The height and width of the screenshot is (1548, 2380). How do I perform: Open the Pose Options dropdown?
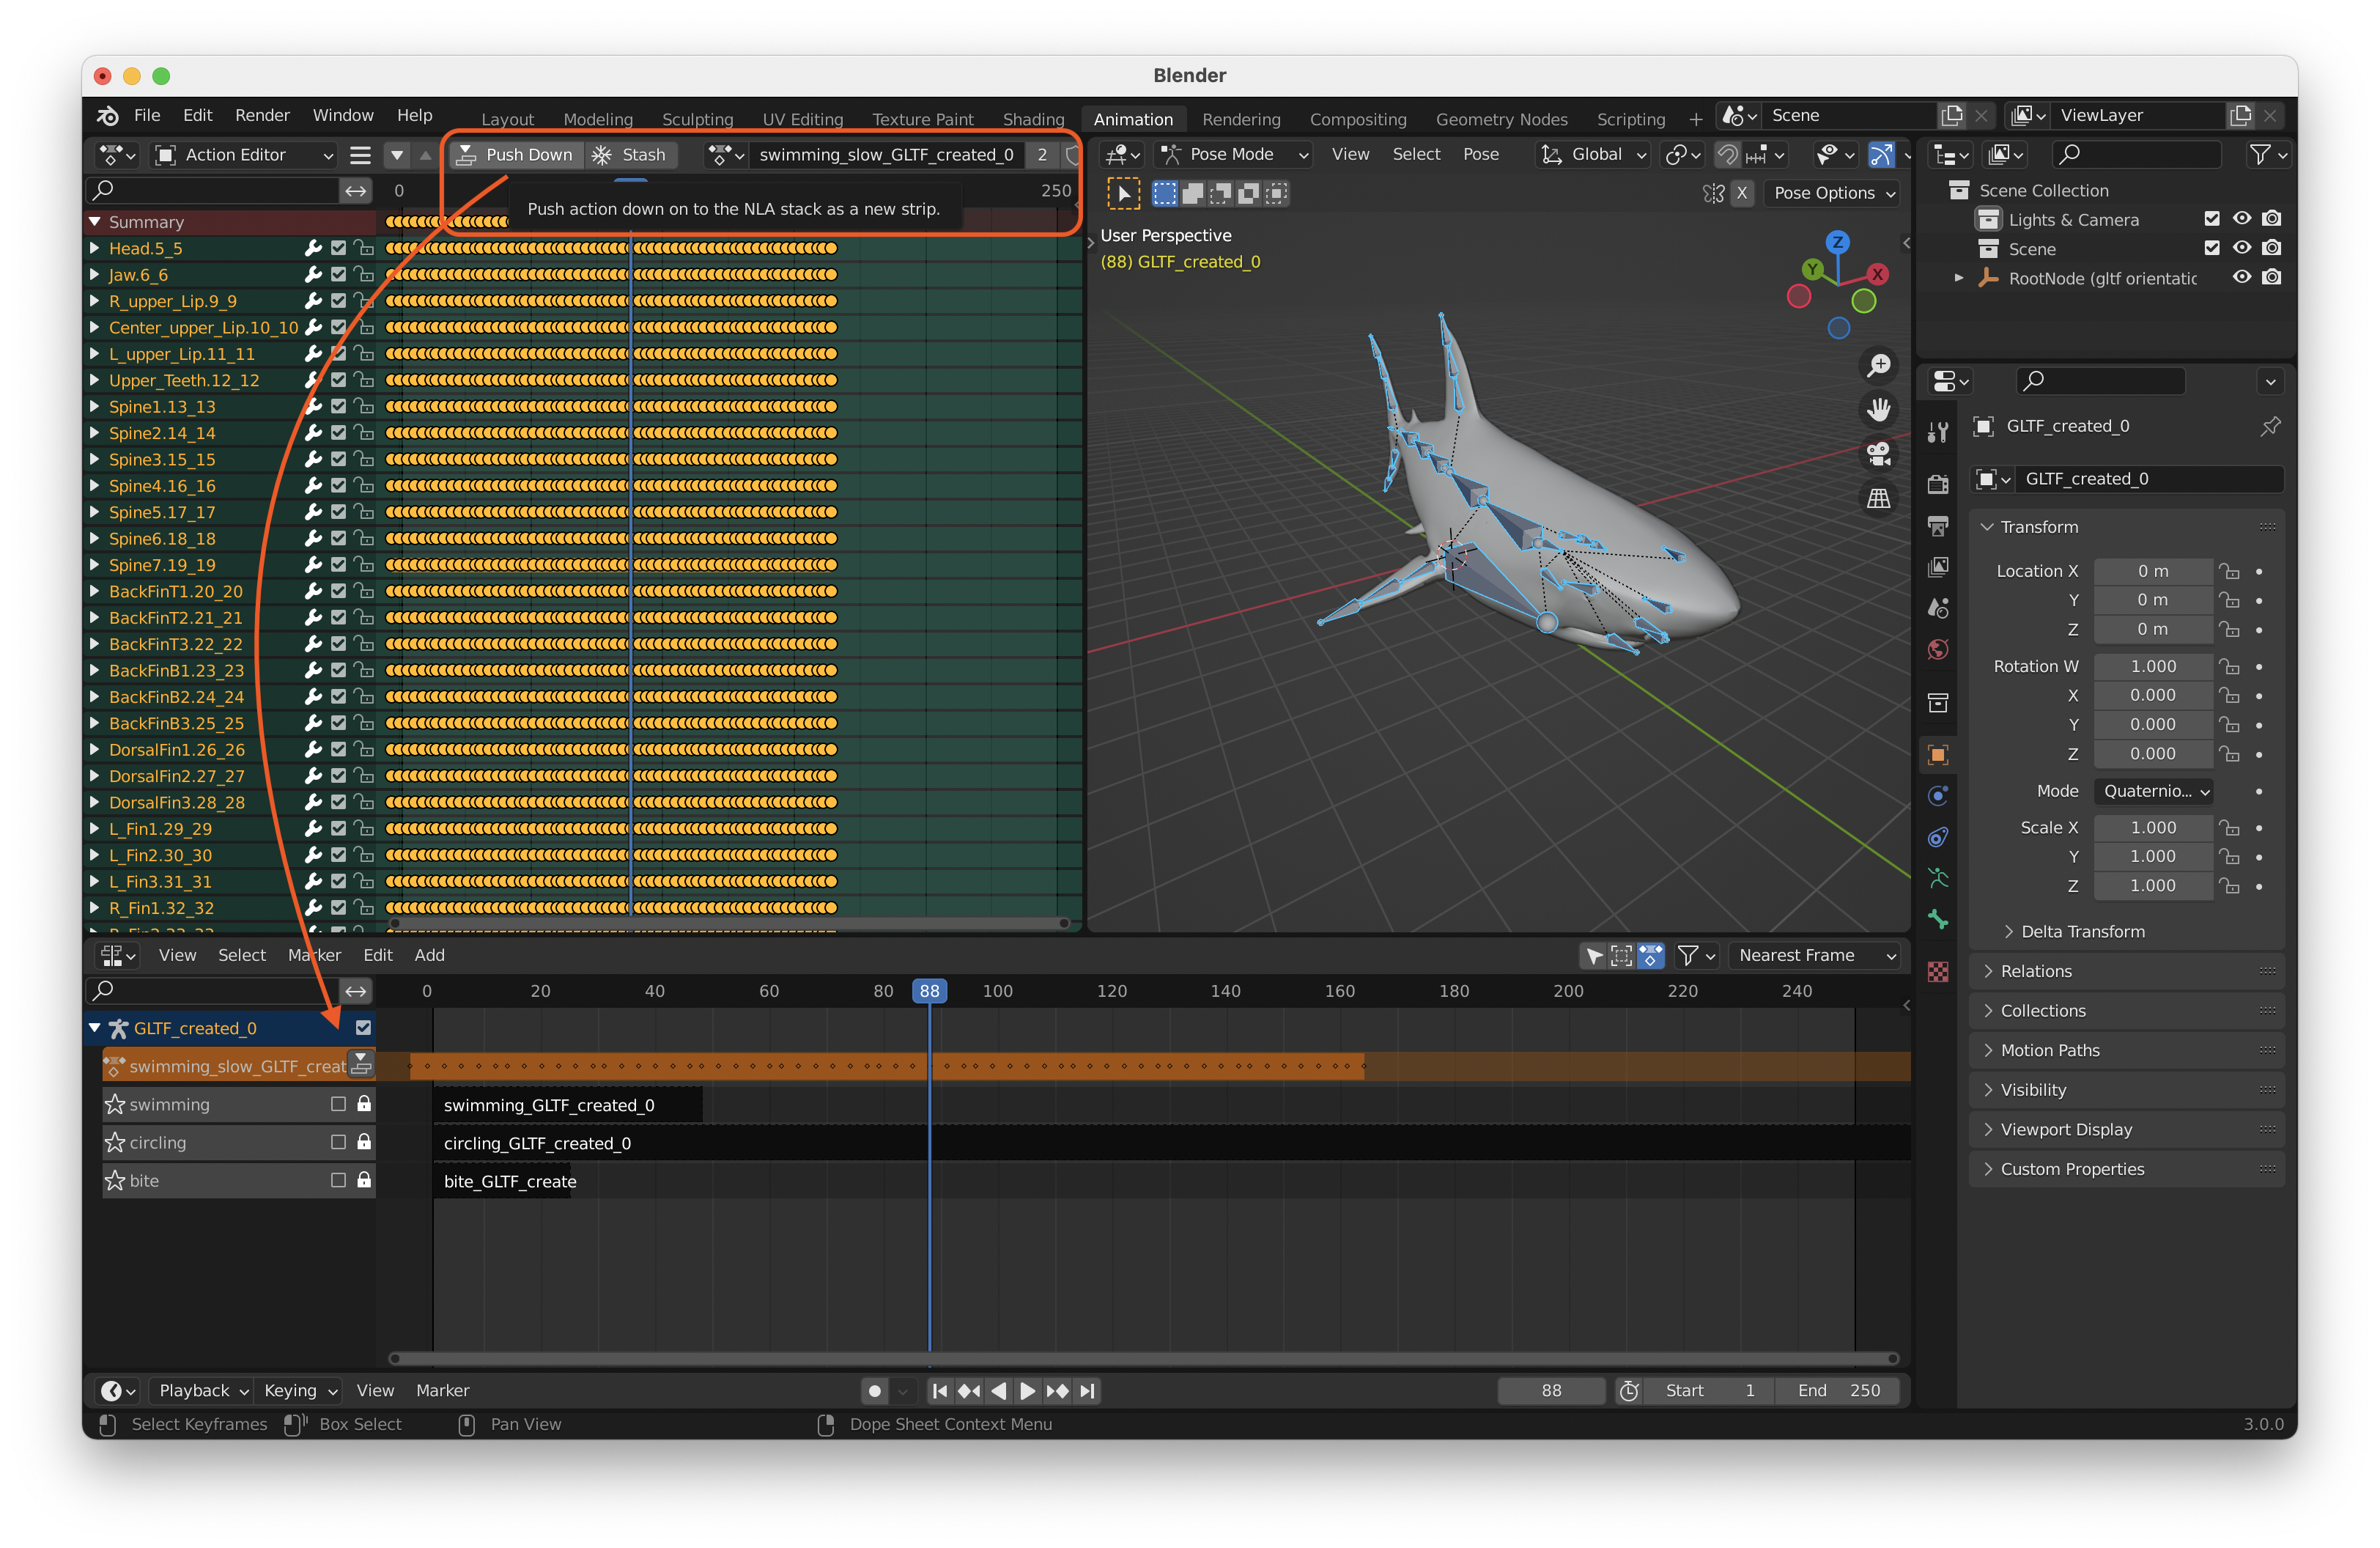1834,193
